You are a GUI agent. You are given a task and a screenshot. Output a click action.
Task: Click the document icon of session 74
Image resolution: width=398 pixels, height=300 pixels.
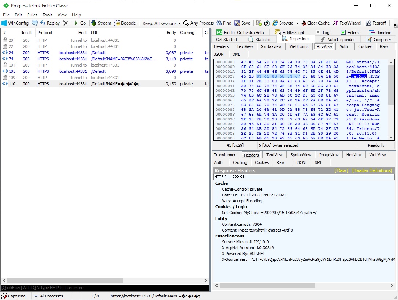[x=5, y=59]
